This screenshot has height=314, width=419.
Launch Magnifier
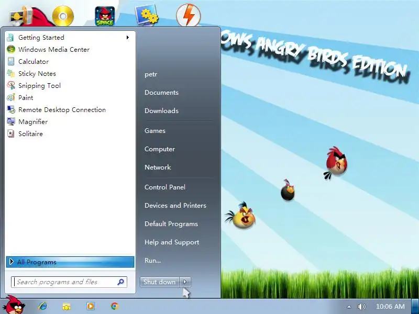(x=70, y=121)
